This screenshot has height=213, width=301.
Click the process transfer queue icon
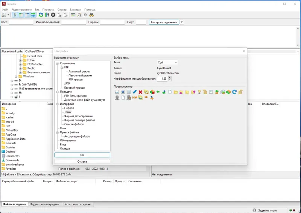[x=47, y=15]
